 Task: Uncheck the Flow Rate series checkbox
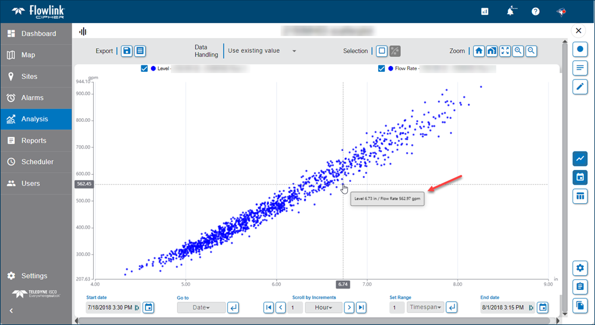point(382,69)
